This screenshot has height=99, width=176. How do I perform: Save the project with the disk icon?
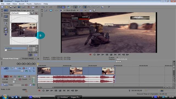[11, 7]
